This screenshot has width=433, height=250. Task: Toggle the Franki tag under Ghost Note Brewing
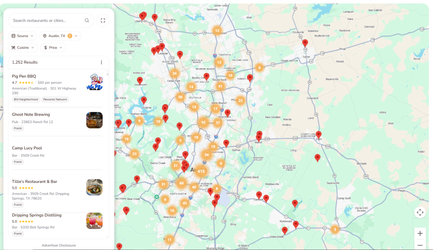coord(18,128)
